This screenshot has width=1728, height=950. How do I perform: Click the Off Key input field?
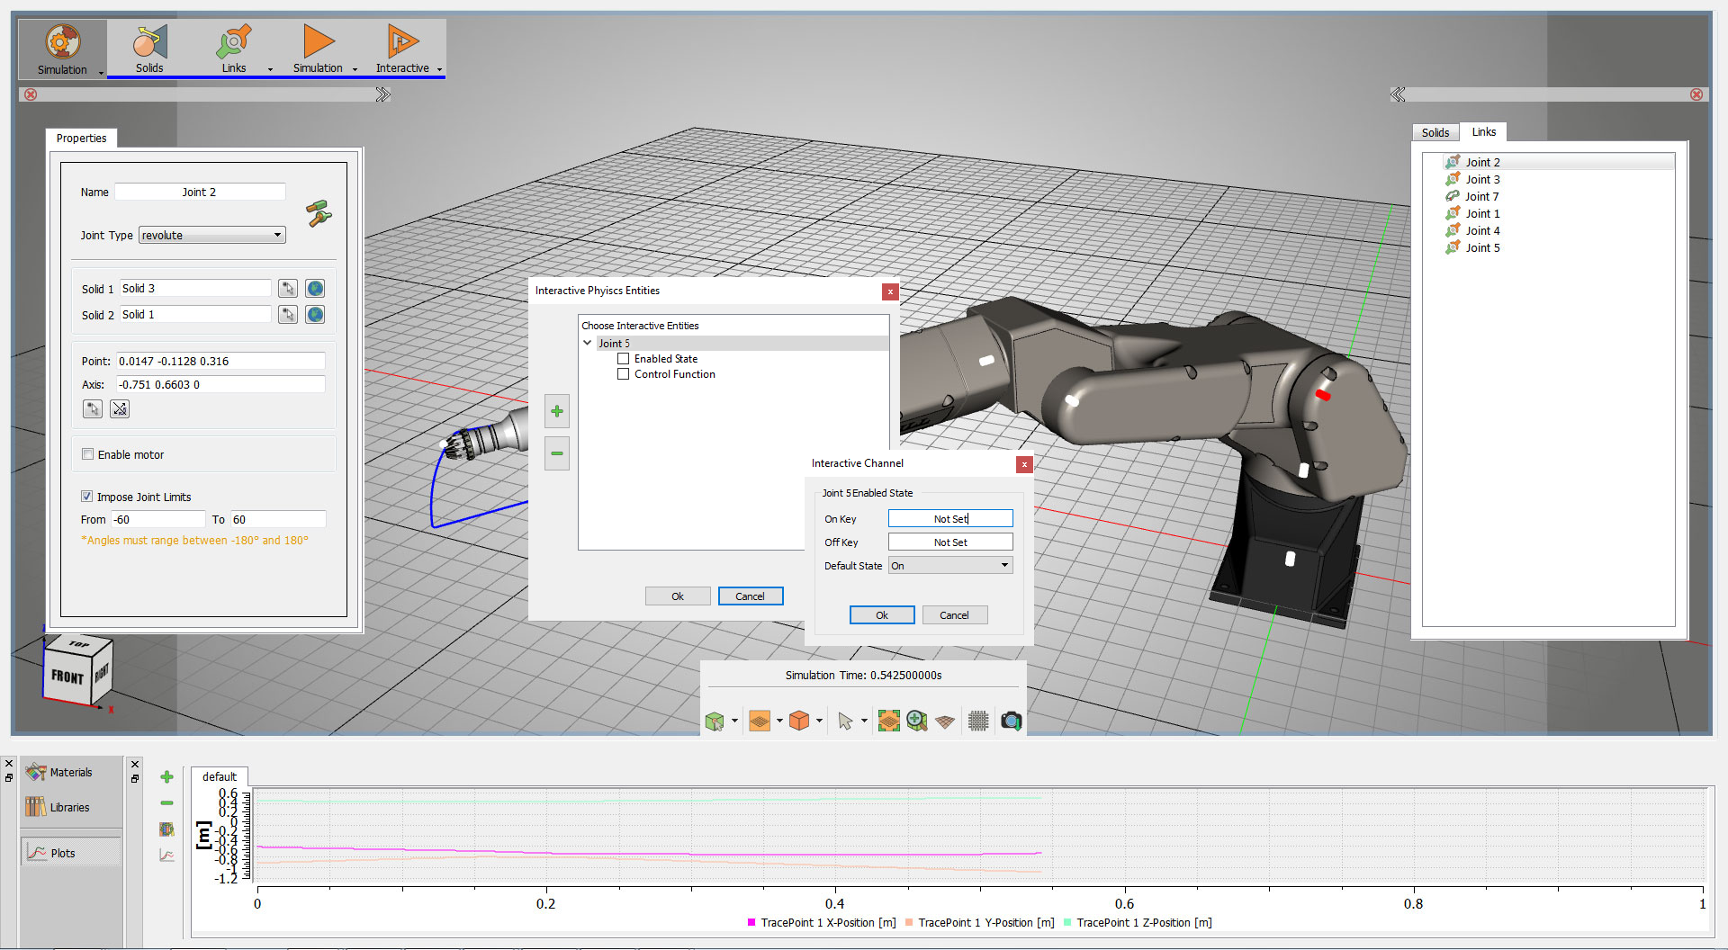(950, 542)
